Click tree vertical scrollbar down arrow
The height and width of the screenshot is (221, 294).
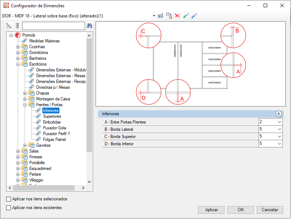coord(89,182)
